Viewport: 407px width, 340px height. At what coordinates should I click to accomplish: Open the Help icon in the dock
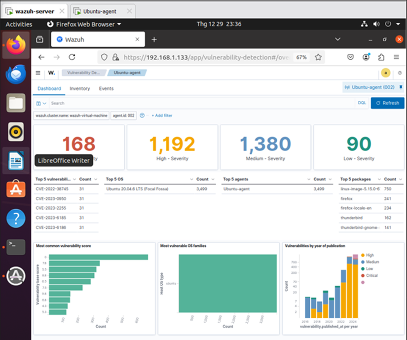pos(16,218)
